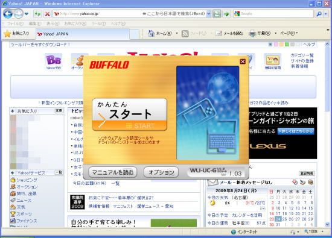Click the ファイナンス service link
Screen dimensions: 332x238
click(27, 221)
